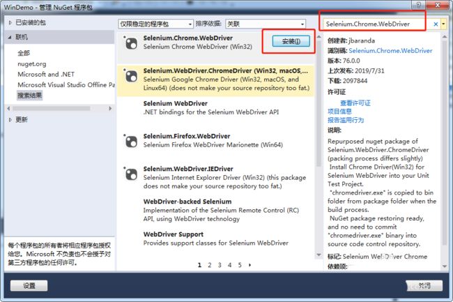Go to results page 2

[210, 265]
